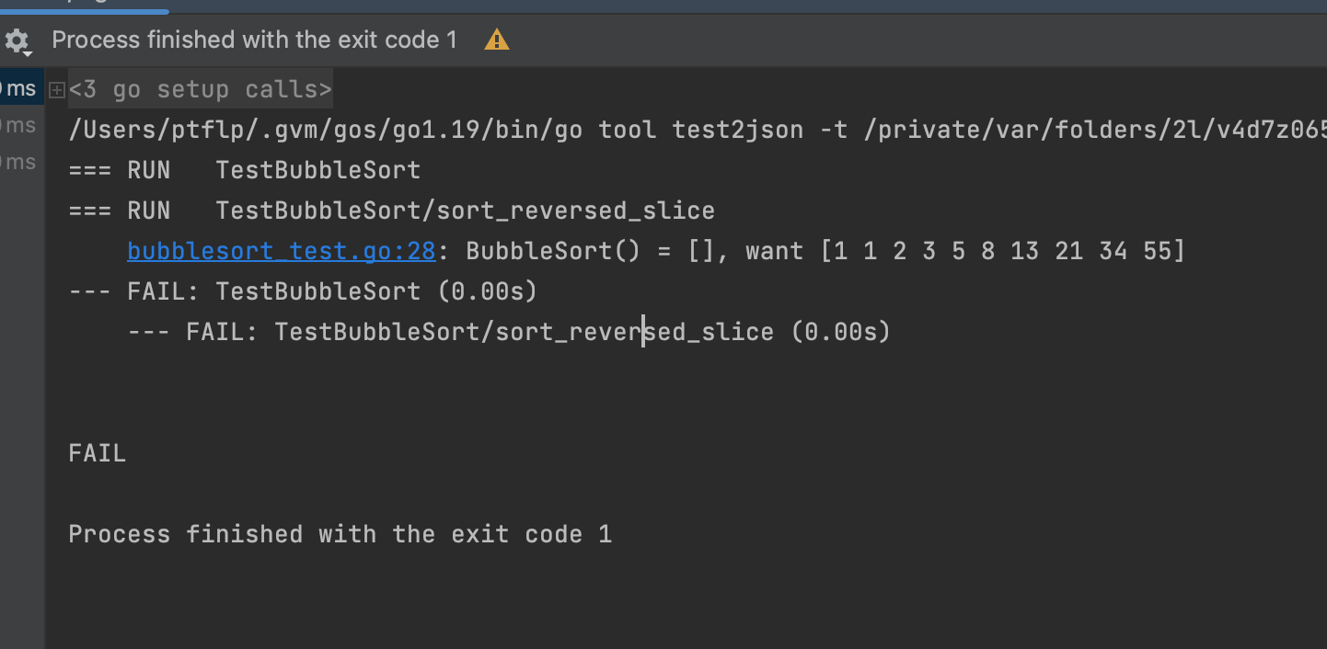Click the '--- FAIL: TestBubbleSort (0.00s)' line

click(303, 291)
